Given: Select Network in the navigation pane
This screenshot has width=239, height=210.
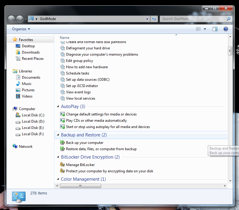Looking at the screenshot, I should point(26,147).
